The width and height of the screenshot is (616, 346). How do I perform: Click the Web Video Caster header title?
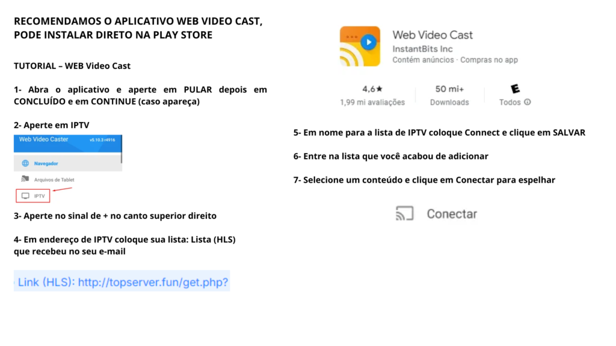(43, 139)
